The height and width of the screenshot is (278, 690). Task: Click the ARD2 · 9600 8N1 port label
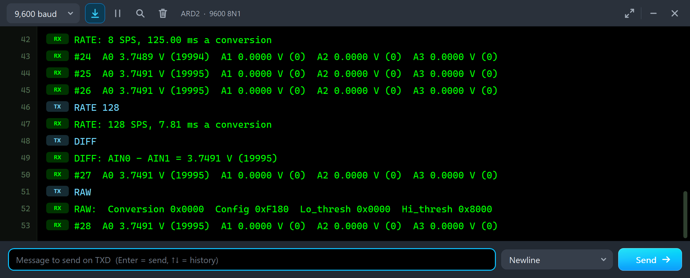(211, 14)
